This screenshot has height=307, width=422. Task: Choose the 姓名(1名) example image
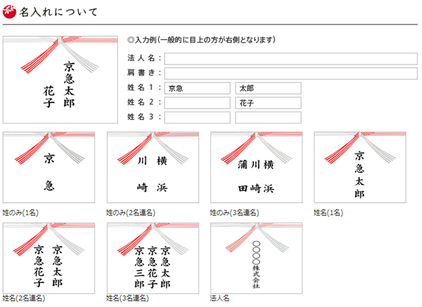(x=360, y=167)
